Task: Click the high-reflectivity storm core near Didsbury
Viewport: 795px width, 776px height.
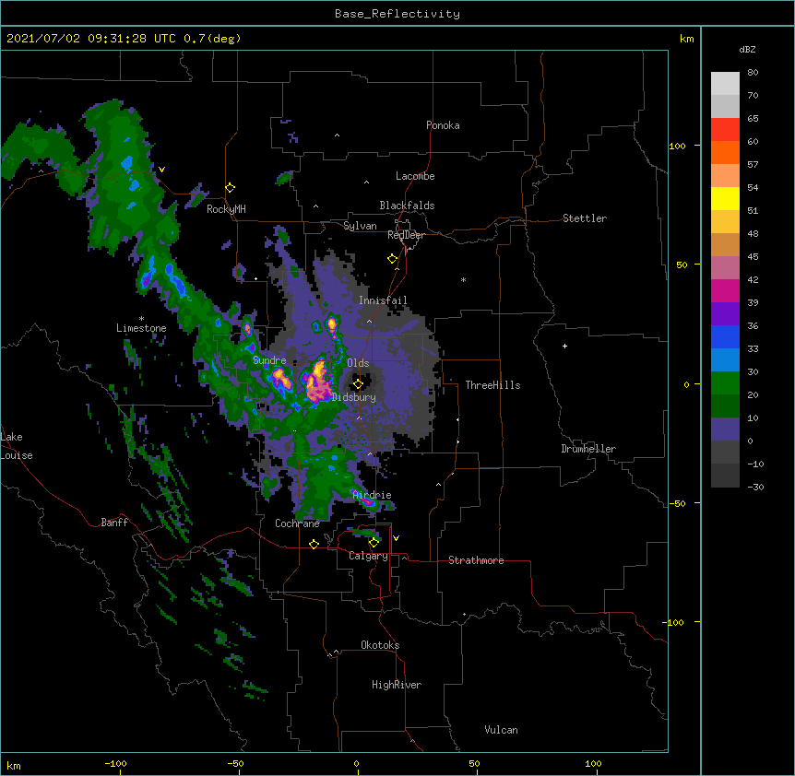Action: coord(318,384)
